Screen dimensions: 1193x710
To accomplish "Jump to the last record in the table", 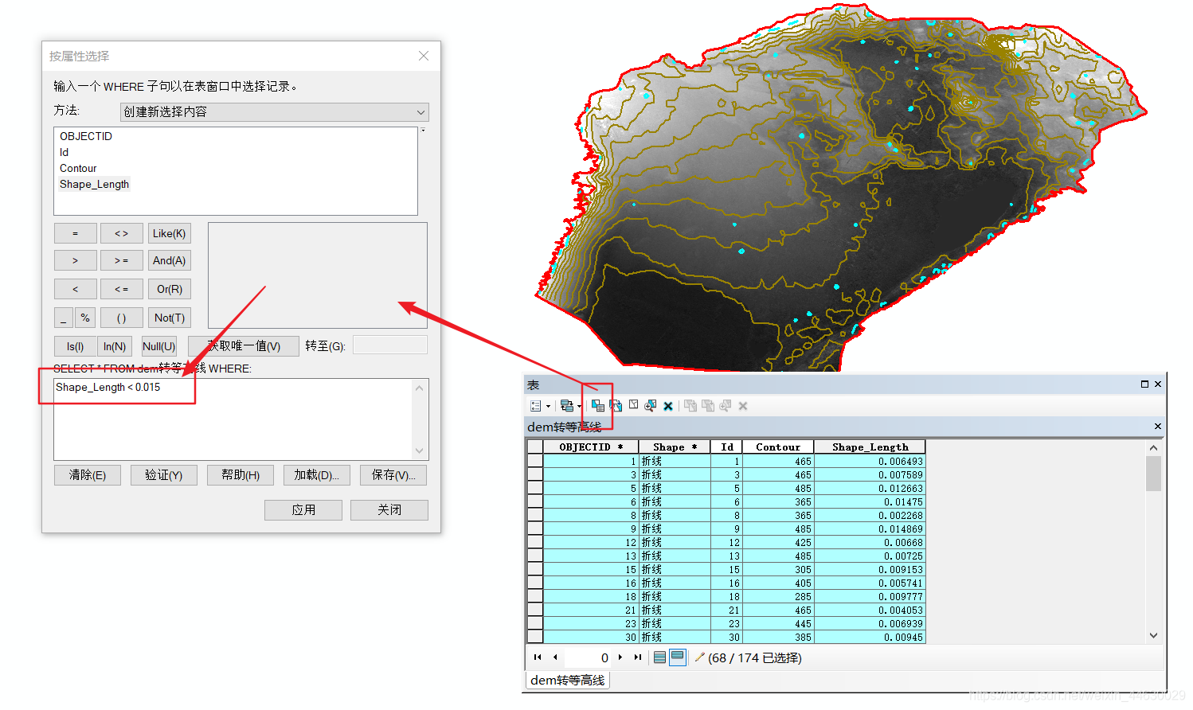I will click(637, 657).
